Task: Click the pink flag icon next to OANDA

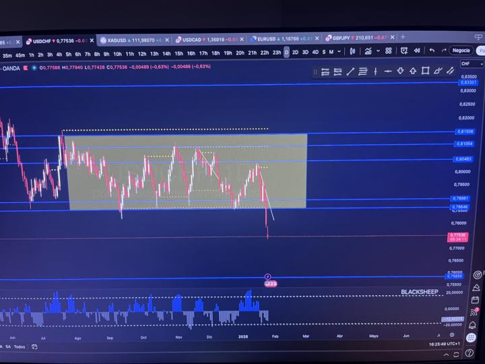Action: click(26, 68)
